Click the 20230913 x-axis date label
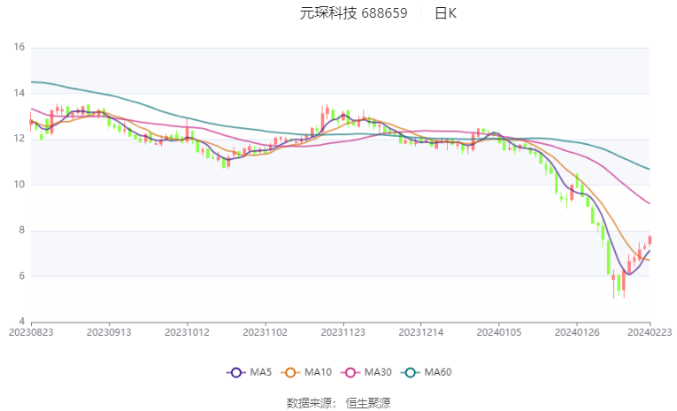This screenshot has width=677, height=411. click(x=109, y=332)
